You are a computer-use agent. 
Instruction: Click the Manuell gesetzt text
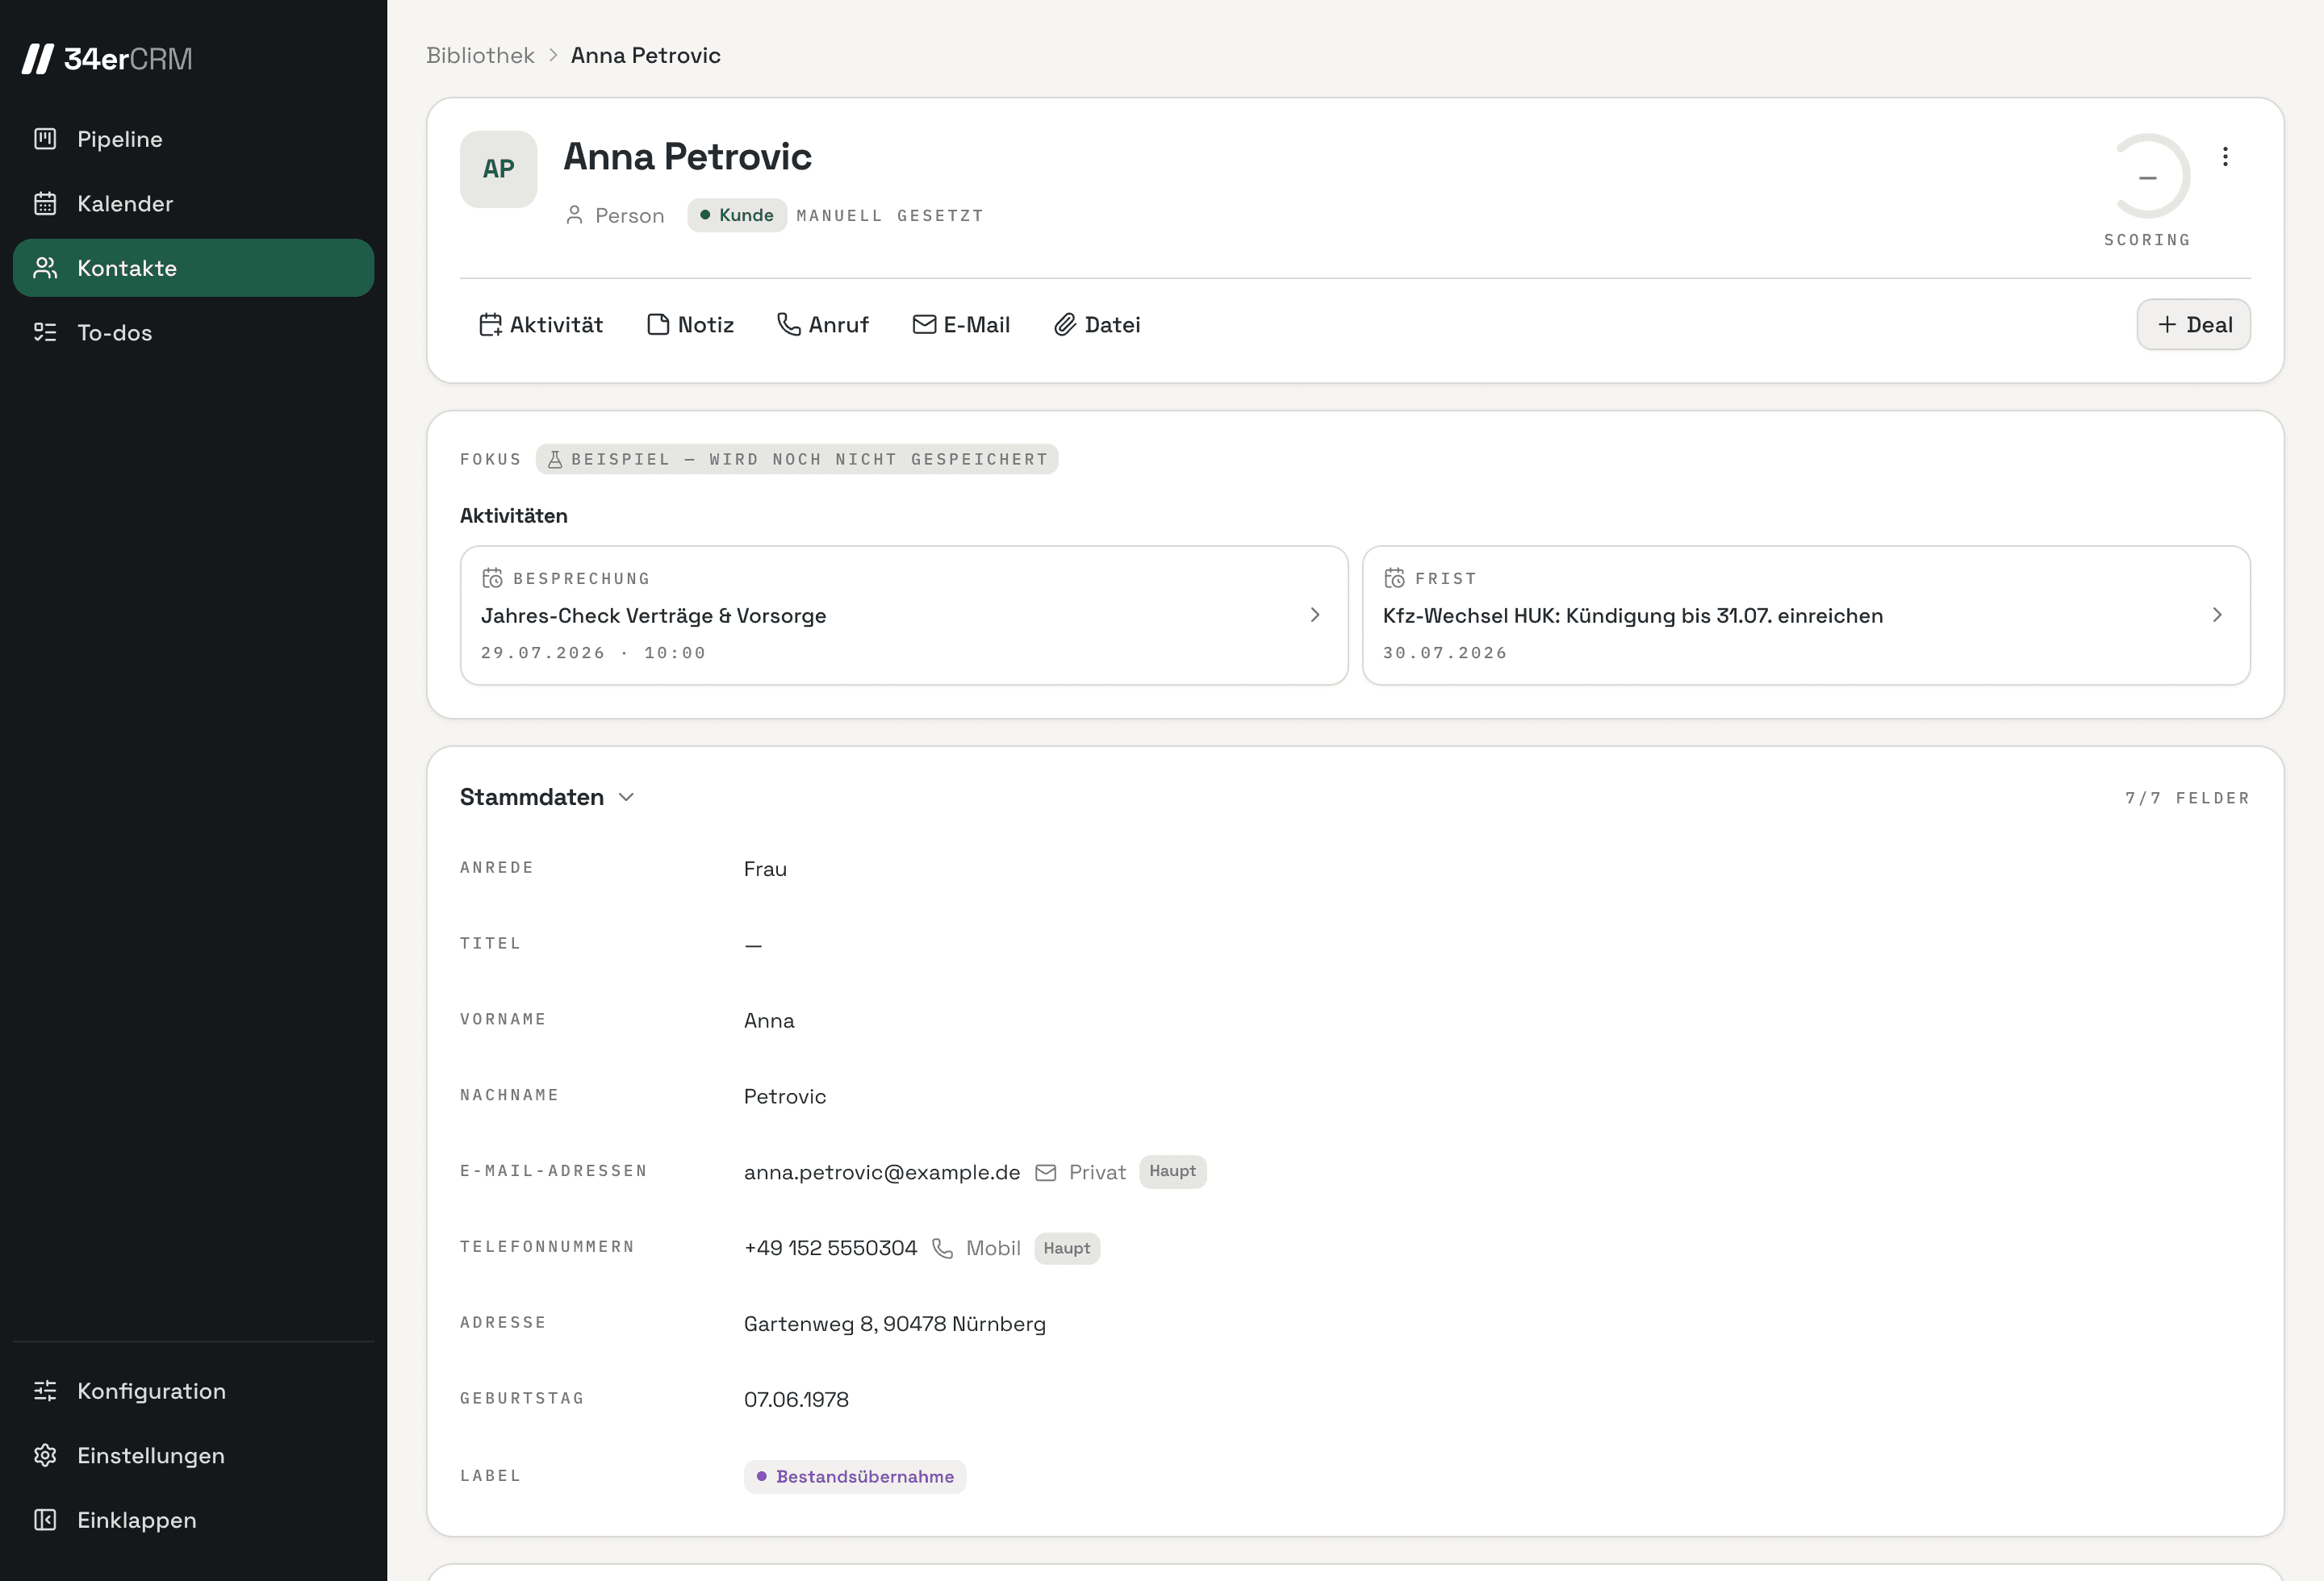click(890, 216)
